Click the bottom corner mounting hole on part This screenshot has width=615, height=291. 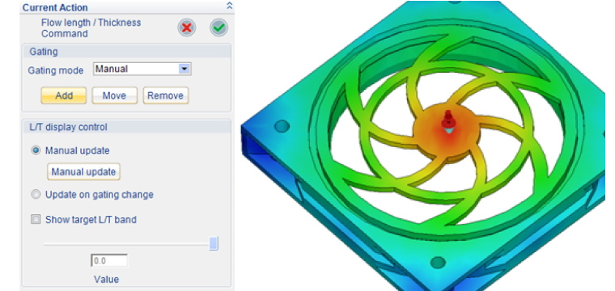(x=438, y=262)
